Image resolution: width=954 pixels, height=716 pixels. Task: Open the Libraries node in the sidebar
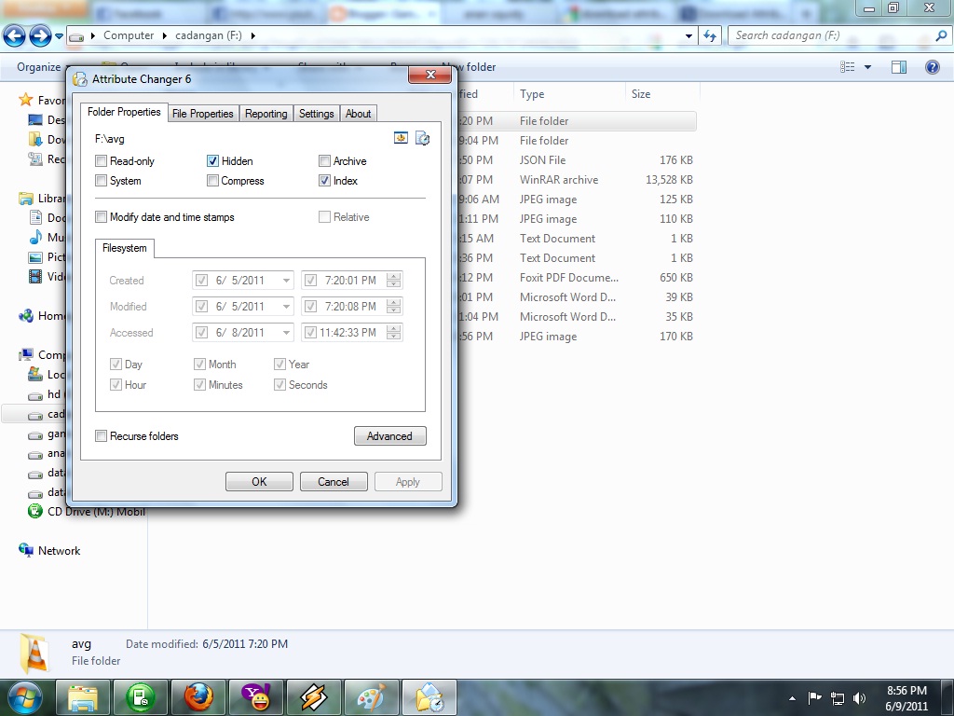[x=25, y=199]
